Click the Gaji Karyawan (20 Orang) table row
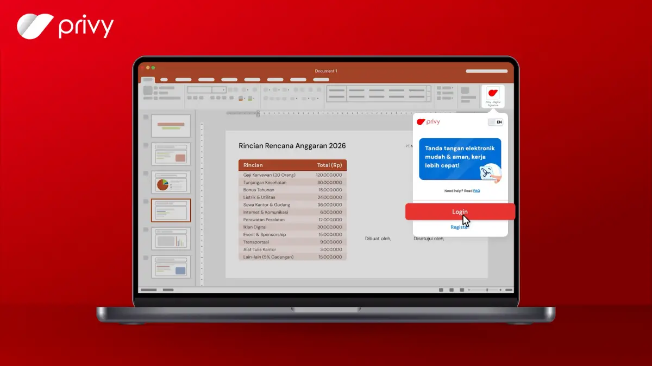The image size is (652, 366). click(x=292, y=175)
